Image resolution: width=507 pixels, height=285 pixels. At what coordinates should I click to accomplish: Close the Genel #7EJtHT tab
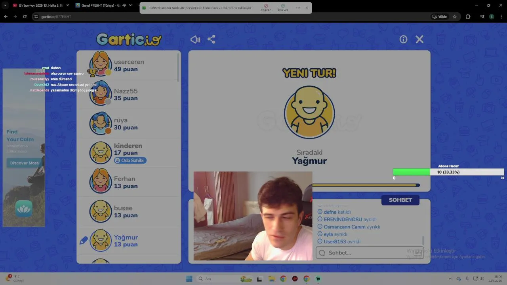coord(130,6)
